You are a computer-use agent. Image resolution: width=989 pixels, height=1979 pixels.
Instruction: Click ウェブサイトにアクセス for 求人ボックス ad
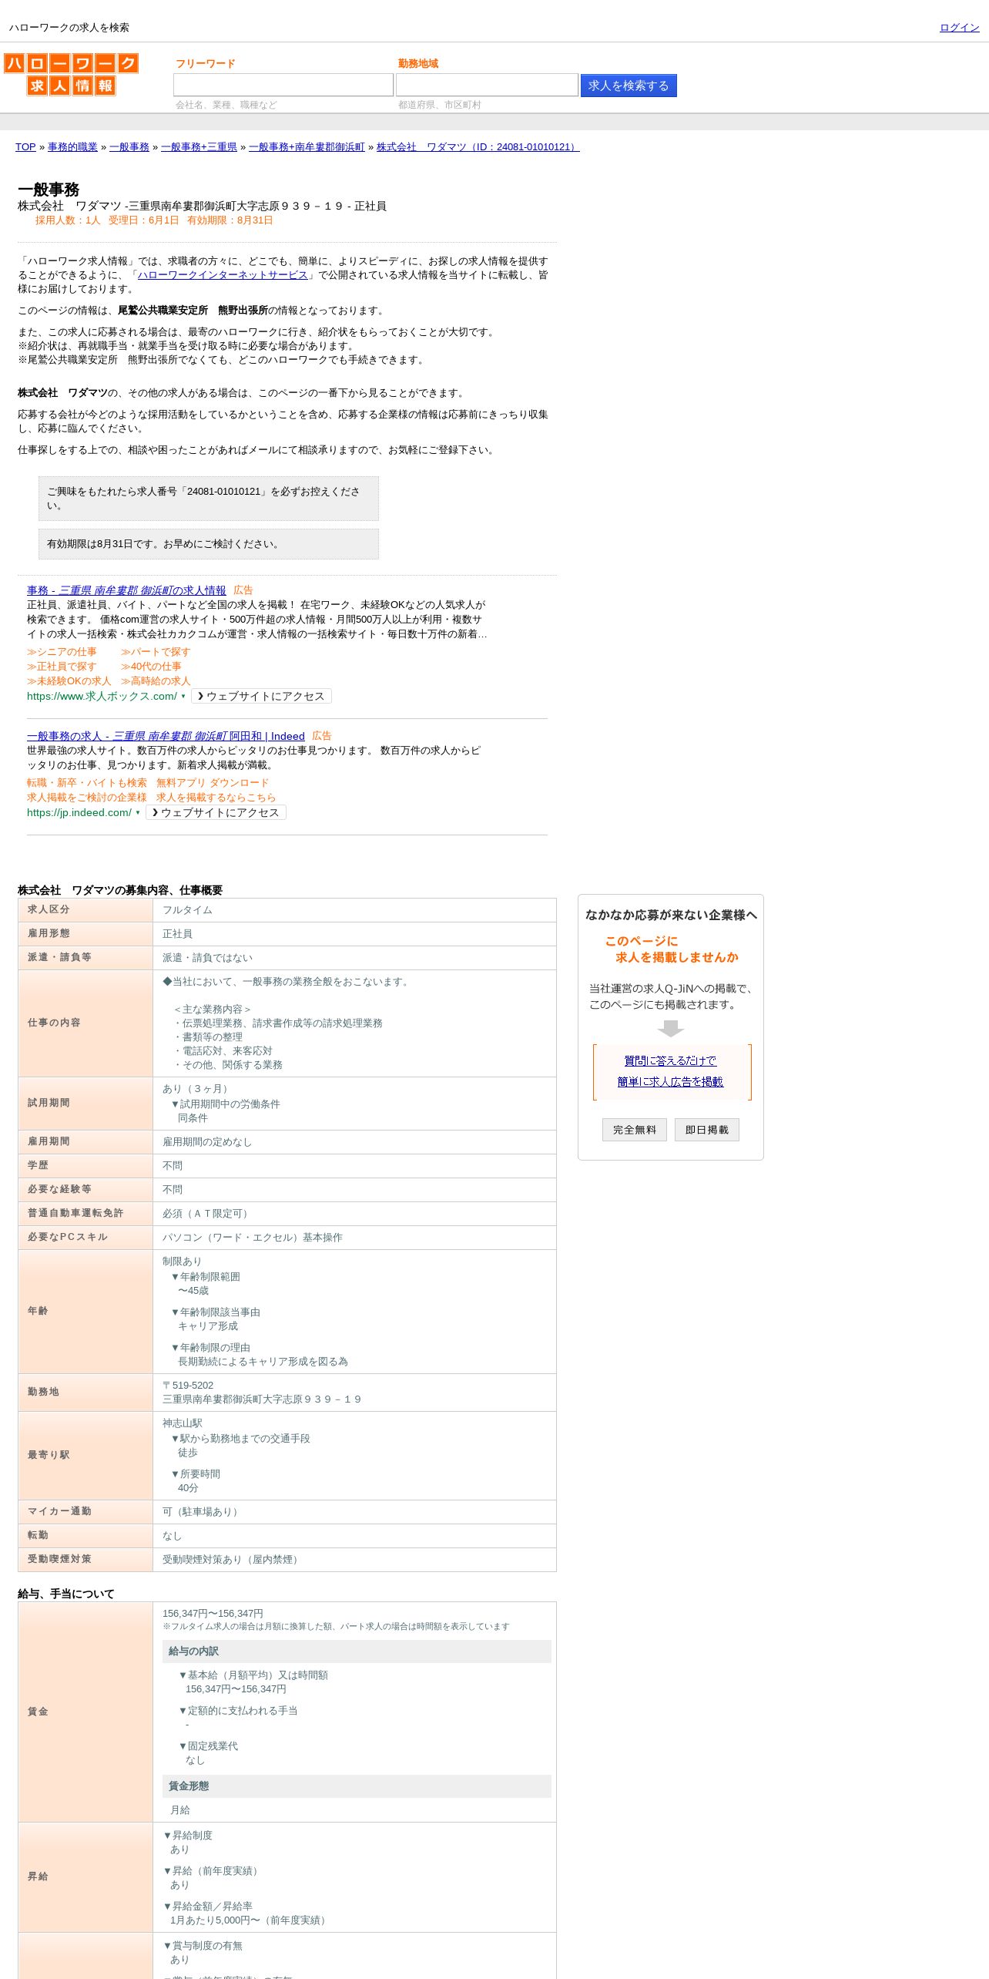[261, 696]
